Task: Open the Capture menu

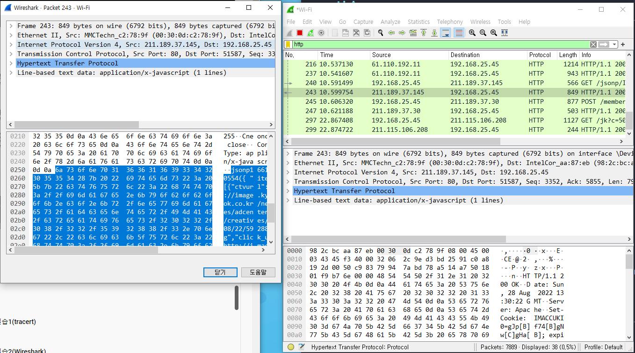Action: pyautogui.click(x=363, y=22)
